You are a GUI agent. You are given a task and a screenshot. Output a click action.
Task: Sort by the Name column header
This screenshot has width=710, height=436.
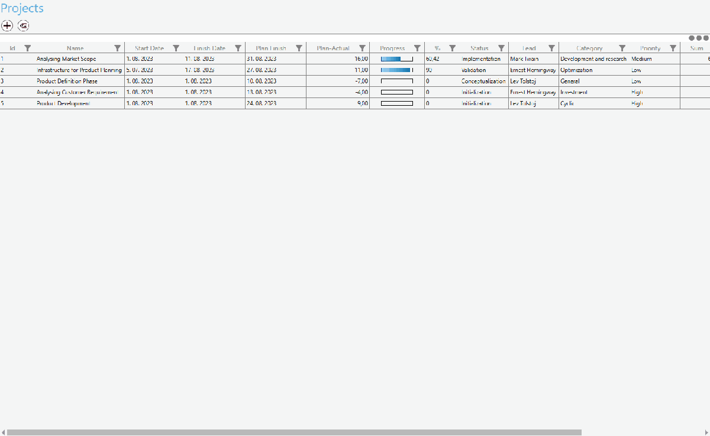[x=75, y=48]
